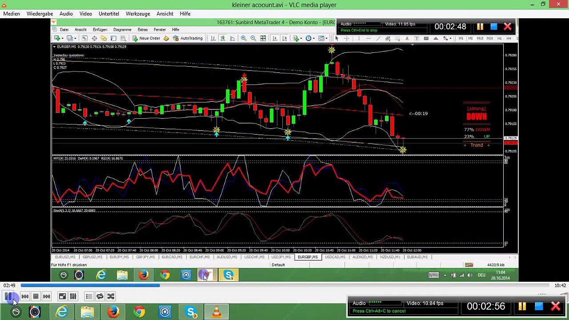Open the Navigator star-folder icon
The width and height of the screenshot is (569, 320).
coord(104,38)
